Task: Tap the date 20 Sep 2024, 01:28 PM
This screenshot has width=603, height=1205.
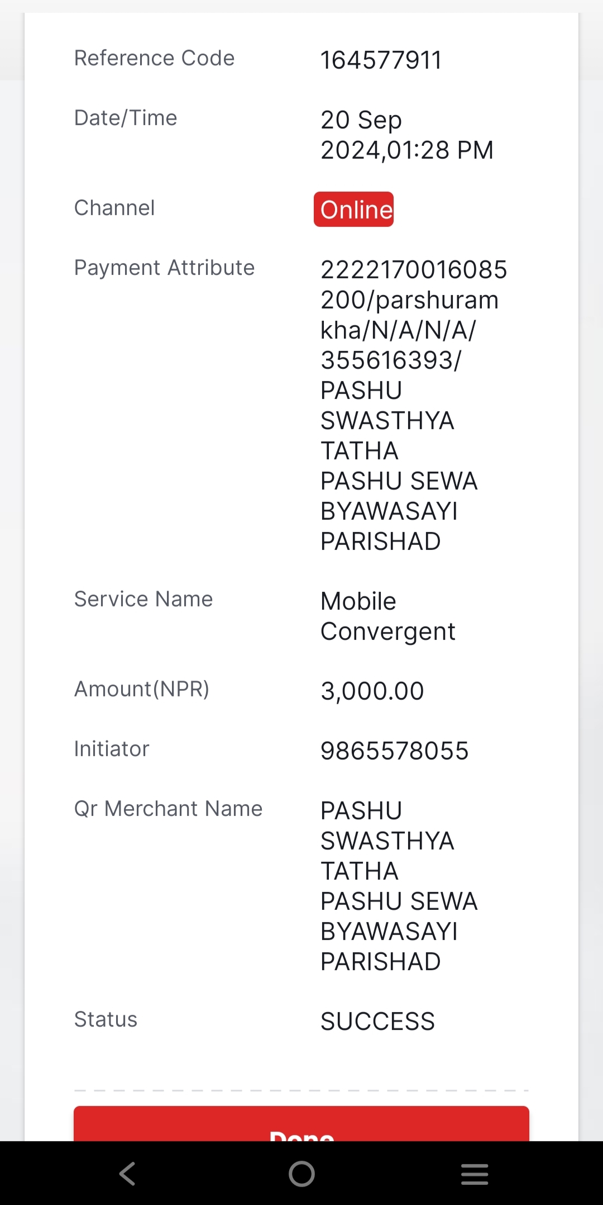Action: tap(407, 135)
